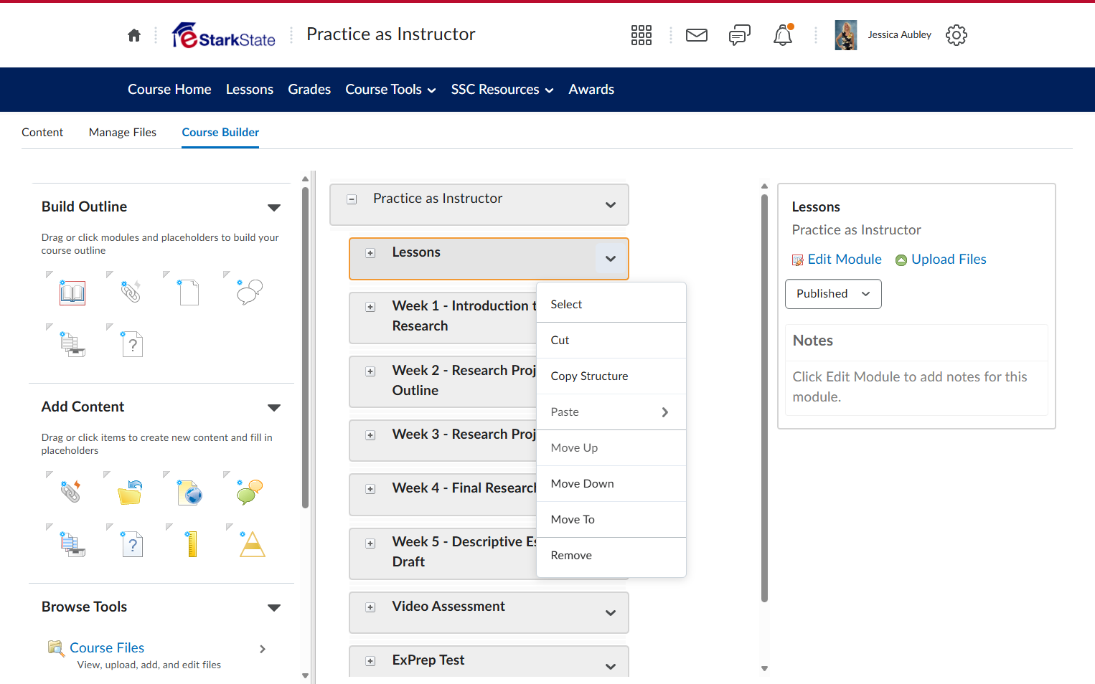The image size is (1095, 684).
Task: Open the admin tools gear icon
Action: click(x=957, y=35)
